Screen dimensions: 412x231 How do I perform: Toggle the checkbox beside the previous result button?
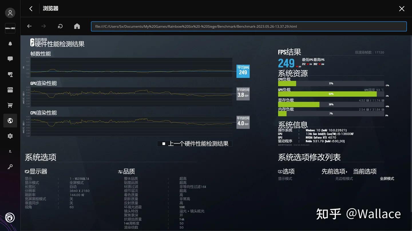point(164,143)
